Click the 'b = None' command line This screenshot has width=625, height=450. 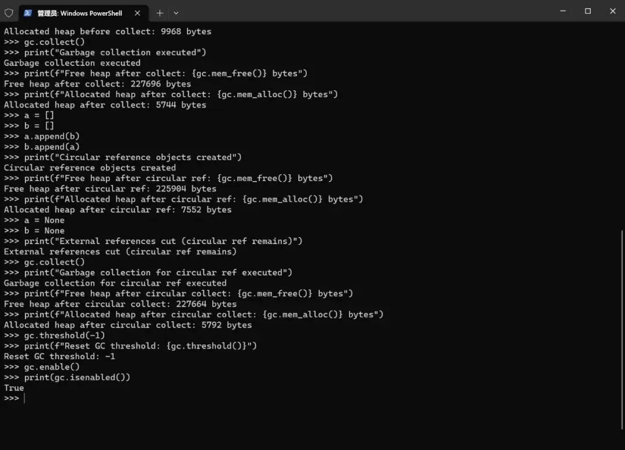click(44, 231)
